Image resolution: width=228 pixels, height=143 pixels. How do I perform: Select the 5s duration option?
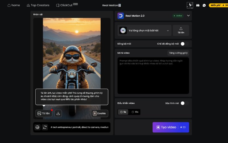[x=123, y=112]
